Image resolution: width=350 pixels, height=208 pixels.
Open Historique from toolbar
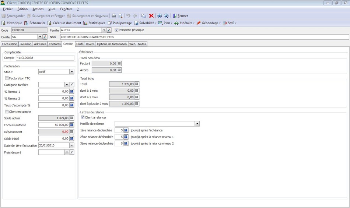point(12,23)
